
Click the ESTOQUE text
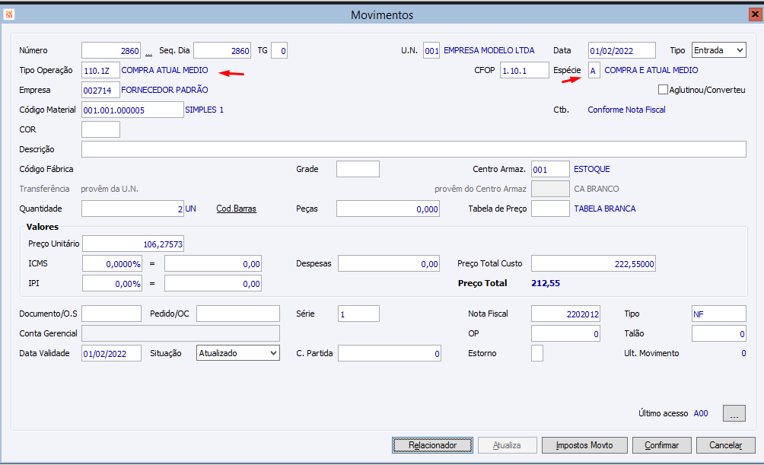(x=591, y=169)
